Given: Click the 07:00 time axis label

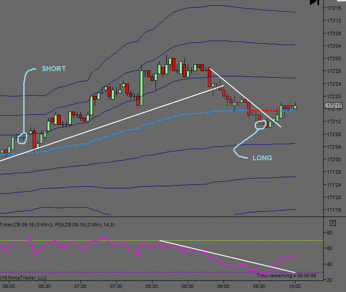Looking at the screenshot, I should (80, 286).
